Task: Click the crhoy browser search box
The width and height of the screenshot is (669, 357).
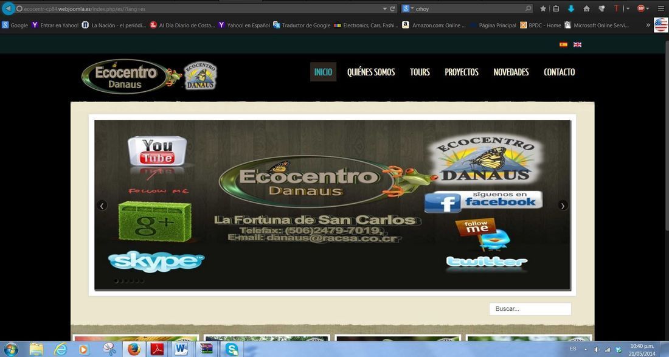Action: 467,9
